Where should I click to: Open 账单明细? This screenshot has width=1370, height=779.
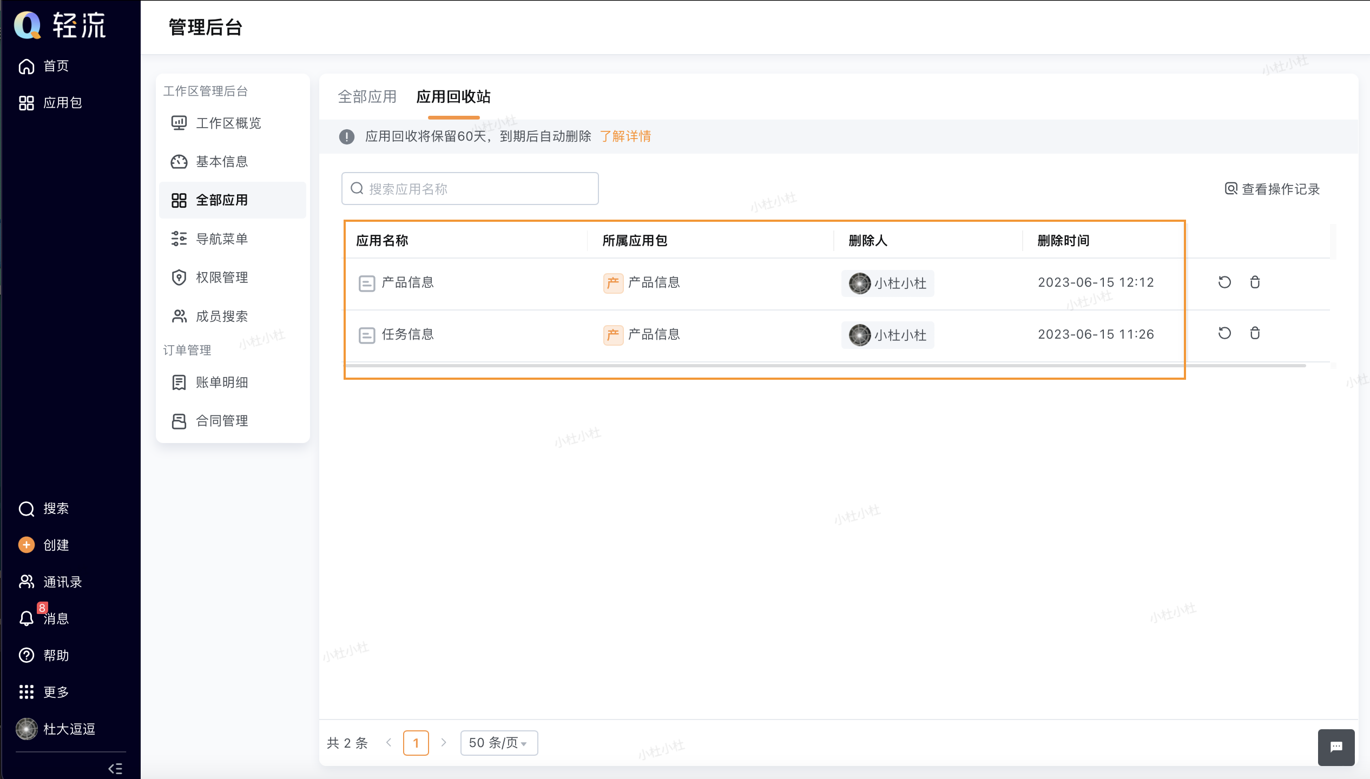[x=233, y=382]
